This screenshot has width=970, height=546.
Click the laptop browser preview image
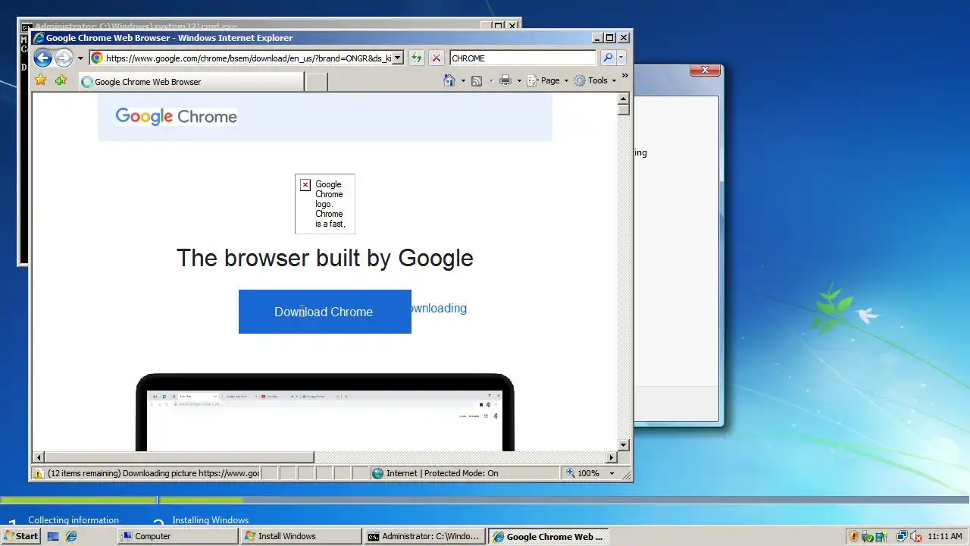click(x=325, y=413)
